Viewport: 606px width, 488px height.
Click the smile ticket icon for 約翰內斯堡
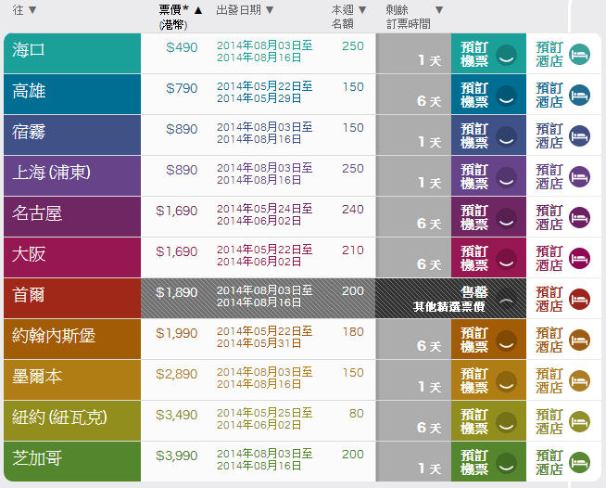[x=506, y=340]
